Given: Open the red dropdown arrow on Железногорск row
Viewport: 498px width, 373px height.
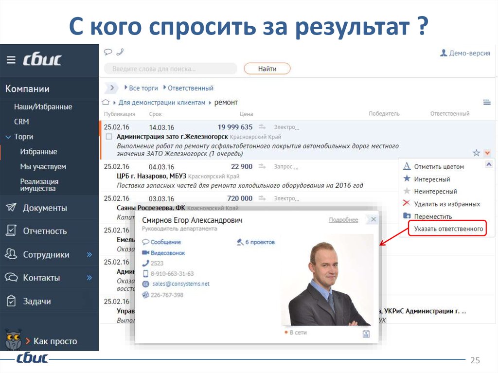Looking at the screenshot, I should pos(487,153).
